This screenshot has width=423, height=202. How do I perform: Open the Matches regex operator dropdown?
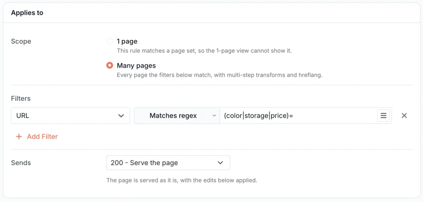[x=177, y=116]
